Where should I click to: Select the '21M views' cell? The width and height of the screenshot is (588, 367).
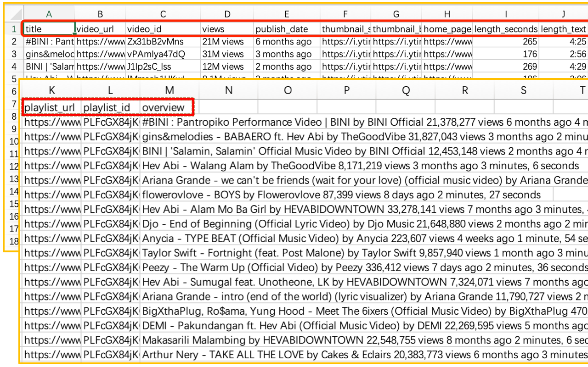click(x=227, y=42)
